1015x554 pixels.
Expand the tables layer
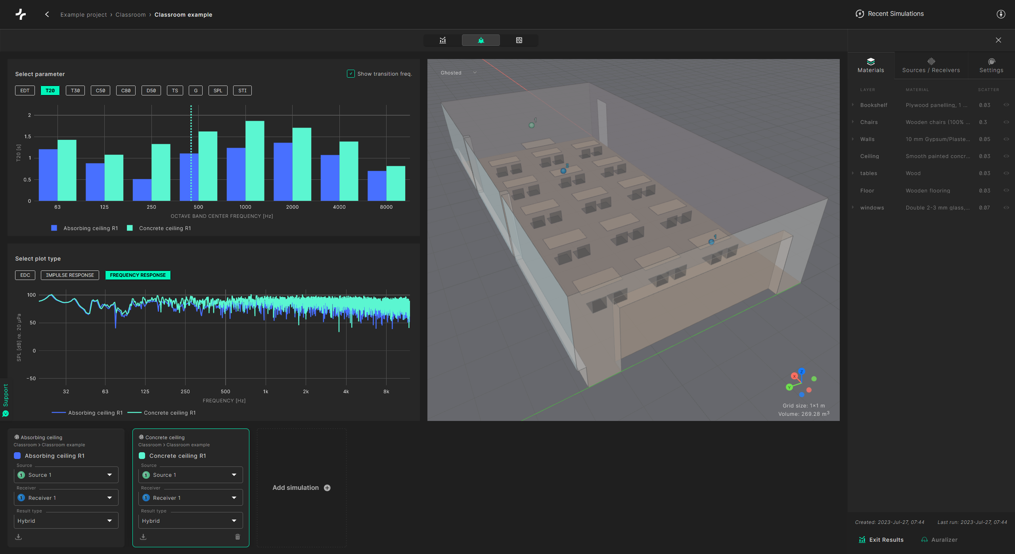(853, 173)
